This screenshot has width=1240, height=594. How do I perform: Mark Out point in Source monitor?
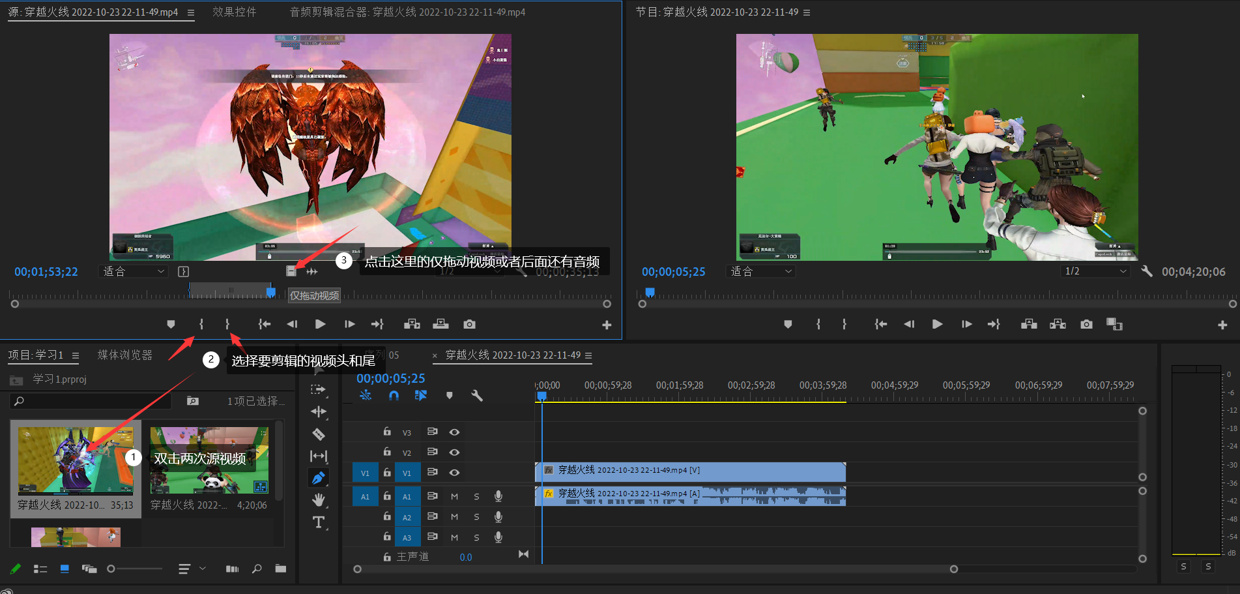[227, 324]
